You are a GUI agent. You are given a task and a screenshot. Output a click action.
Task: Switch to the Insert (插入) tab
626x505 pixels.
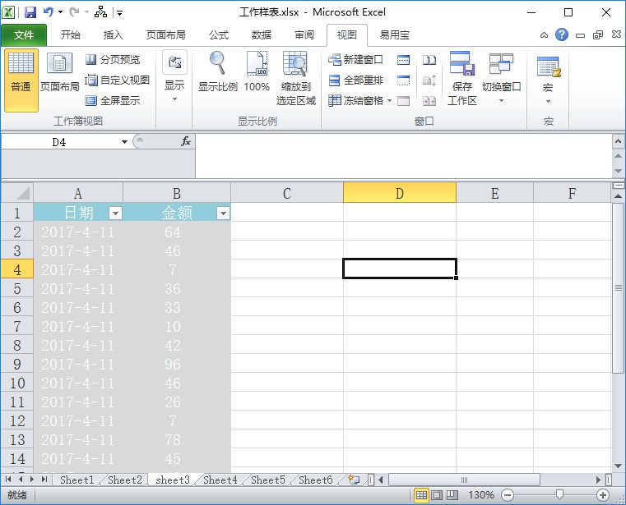click(113, 35)
